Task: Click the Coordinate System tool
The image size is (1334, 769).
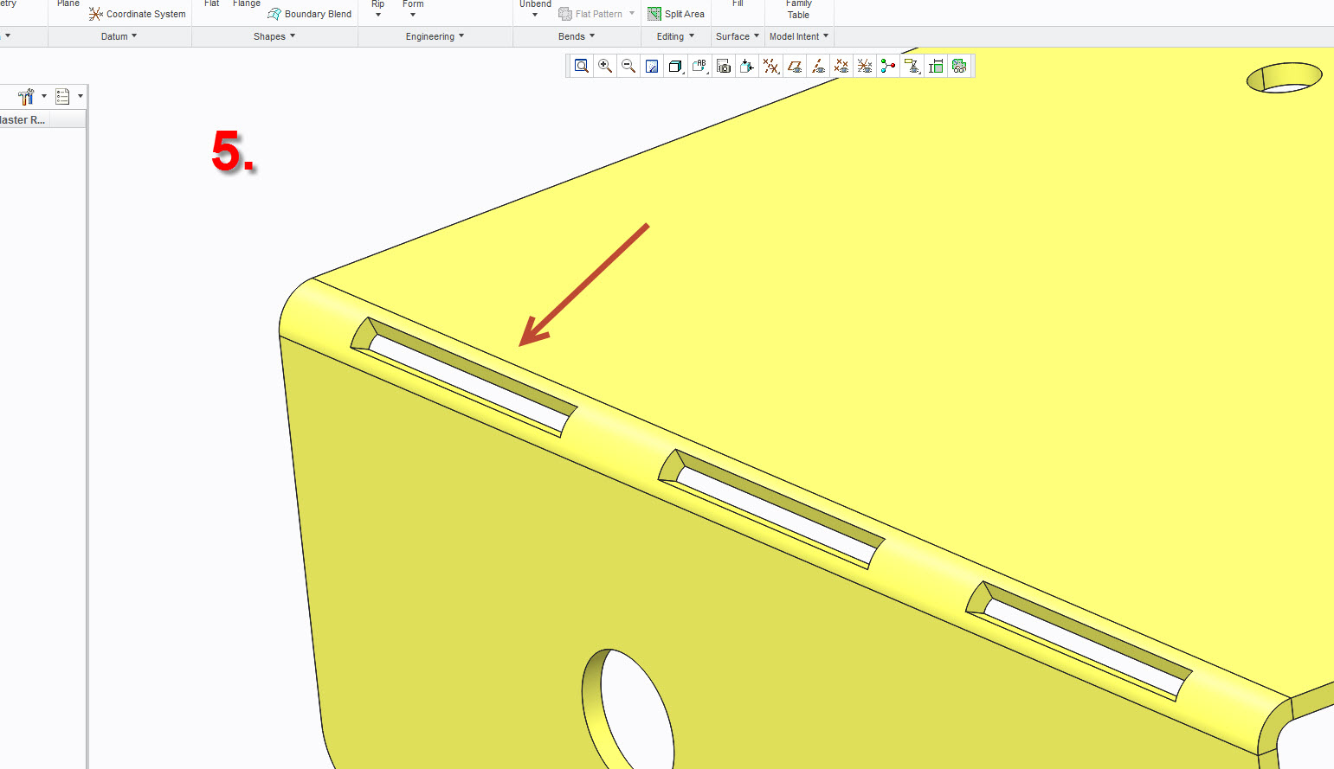Action: tap(138, 14)
